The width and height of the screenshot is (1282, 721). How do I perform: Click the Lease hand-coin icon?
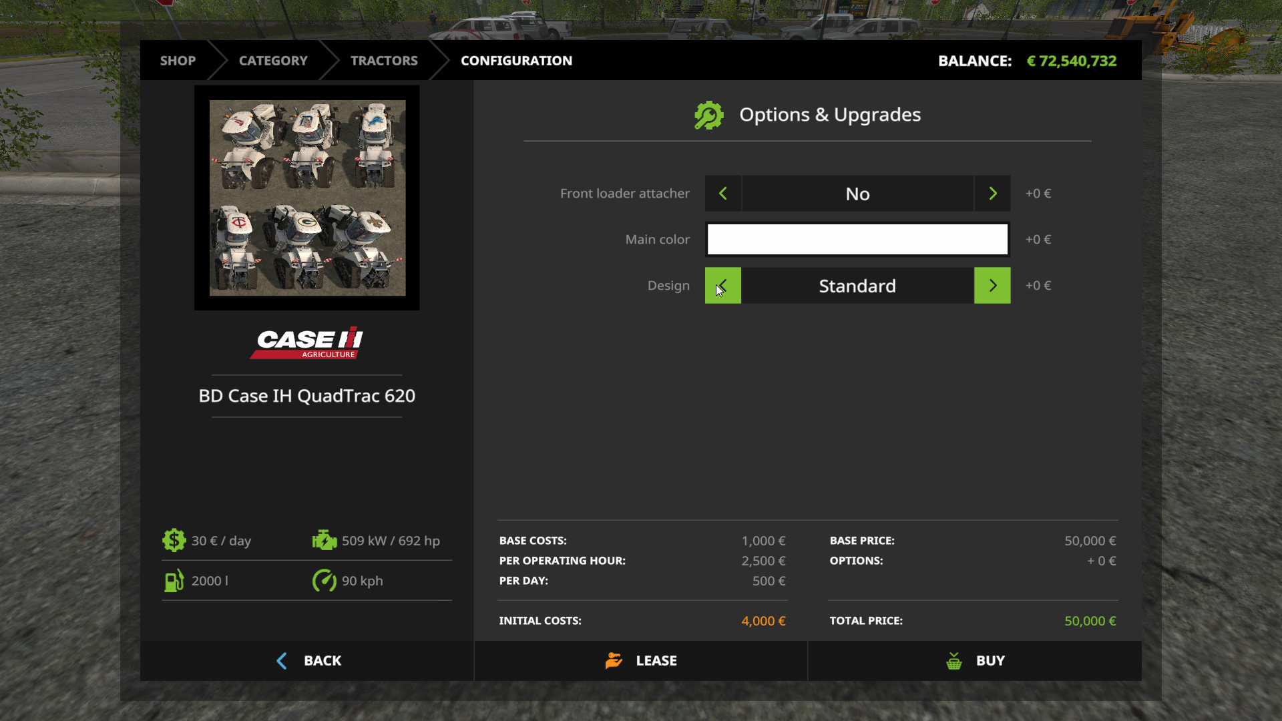pos(614,660)
